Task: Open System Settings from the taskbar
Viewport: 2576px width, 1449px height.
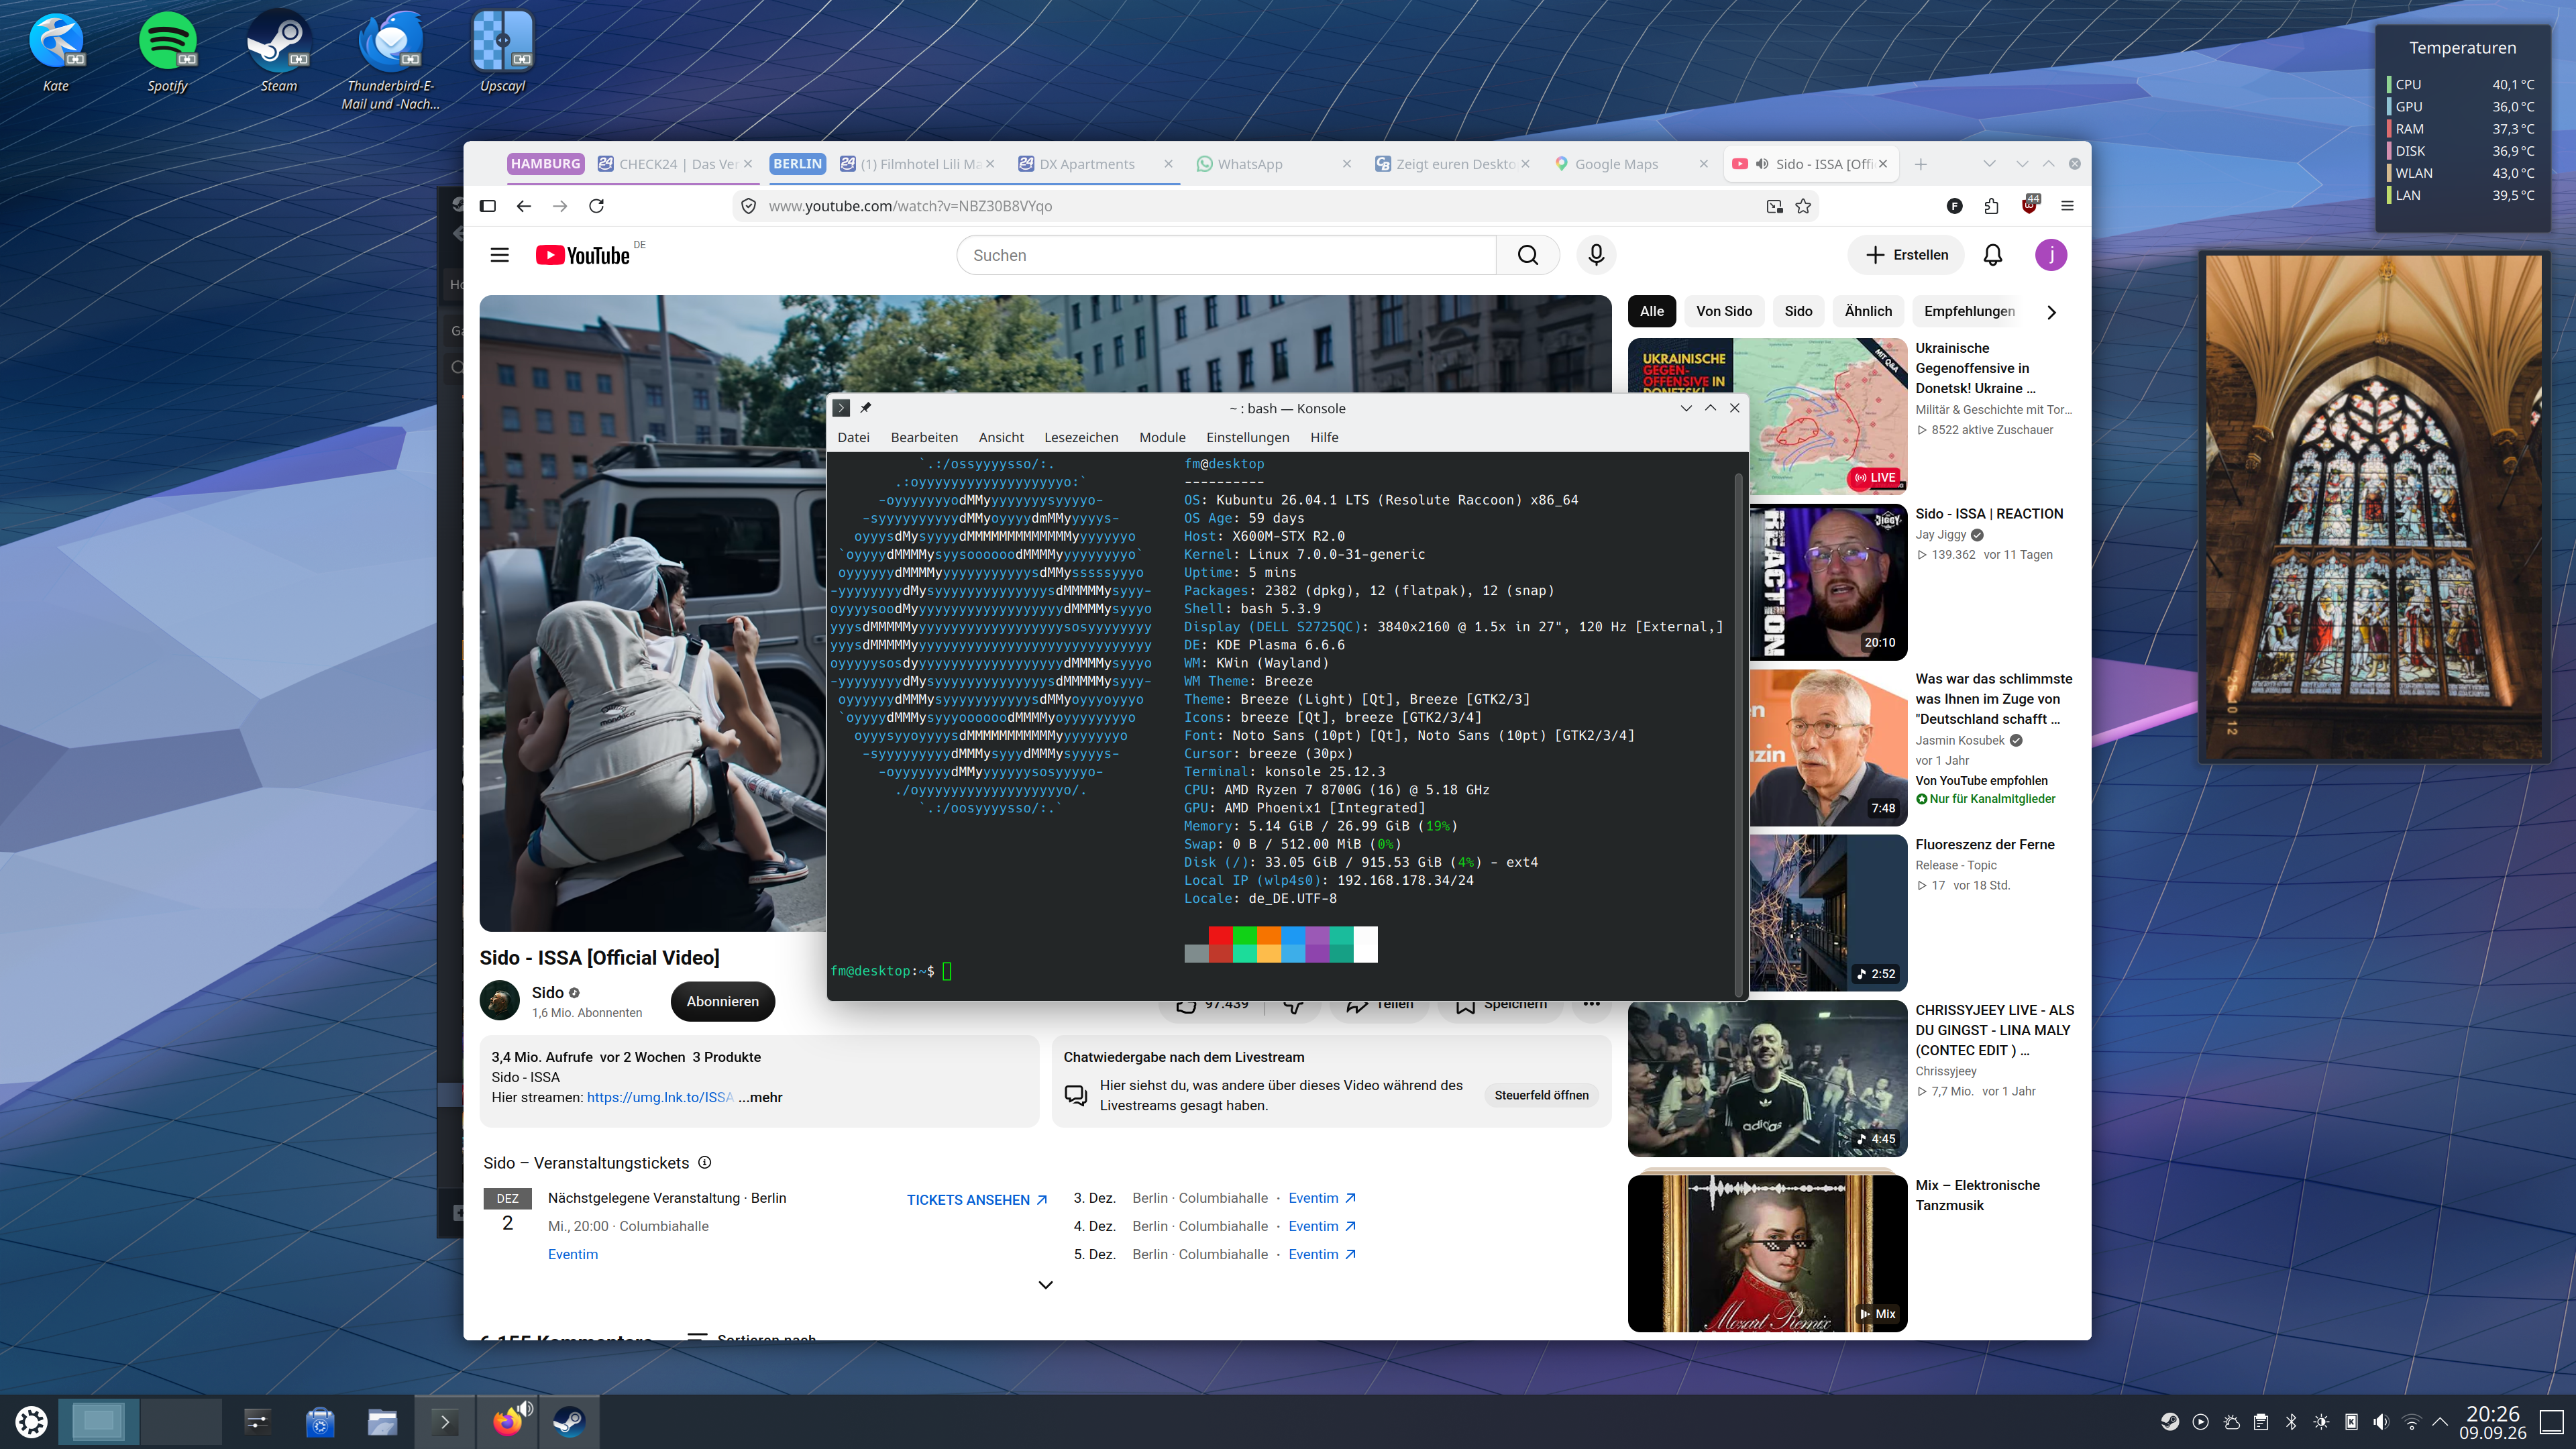Action: point(258,1422)
